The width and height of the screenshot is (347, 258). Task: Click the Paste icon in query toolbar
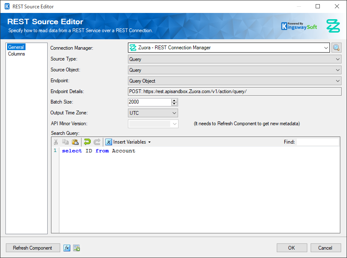[x=75, y=142]
